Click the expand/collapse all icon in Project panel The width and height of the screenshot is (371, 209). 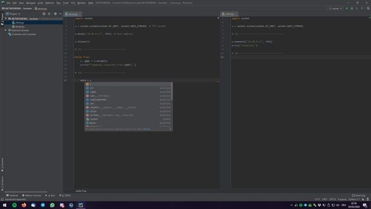[49, 14]
